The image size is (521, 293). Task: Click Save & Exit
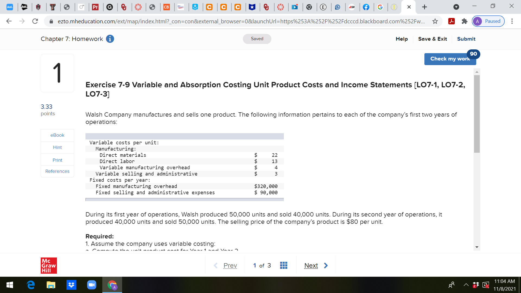pos(432,39)
